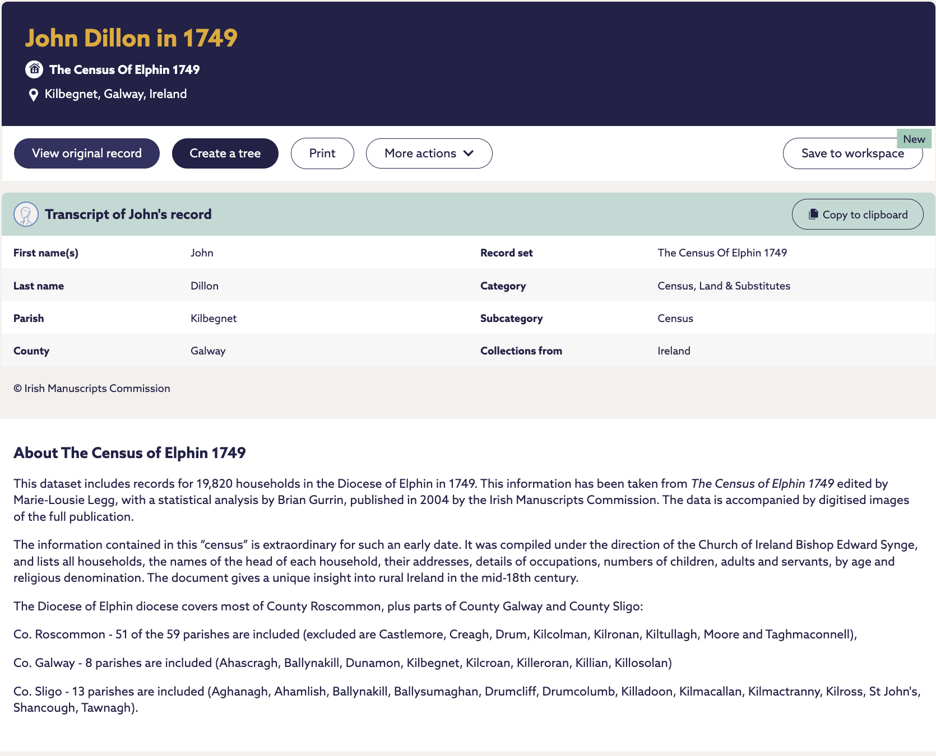Click the Galway county value

(208, 351)
